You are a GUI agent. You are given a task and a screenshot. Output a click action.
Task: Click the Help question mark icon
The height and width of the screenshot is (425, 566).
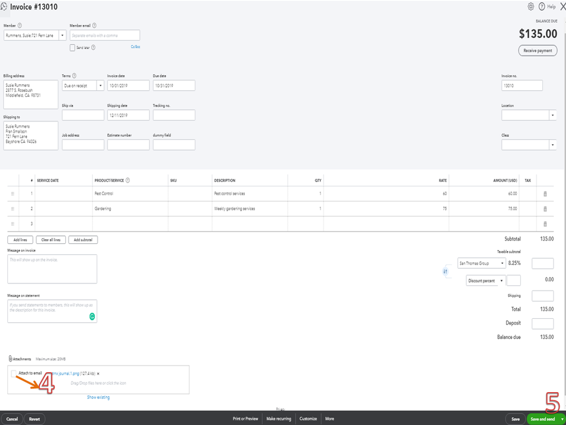542,6
